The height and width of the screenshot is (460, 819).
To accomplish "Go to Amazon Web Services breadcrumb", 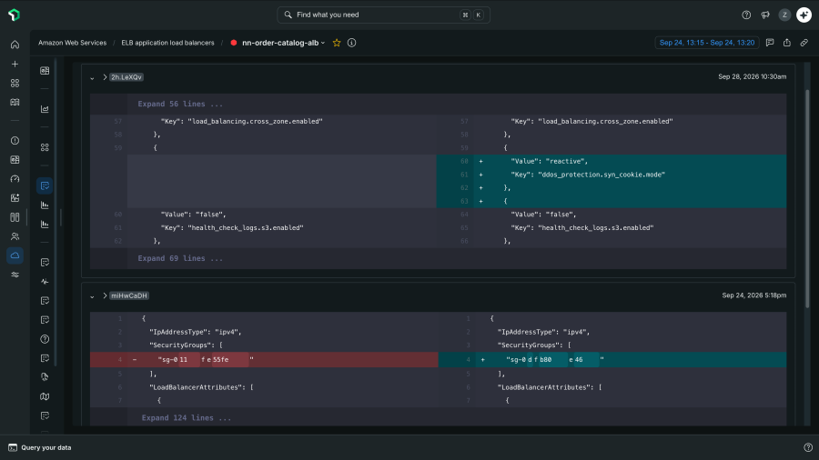I will pyautogui.click(x=72, y=43).
